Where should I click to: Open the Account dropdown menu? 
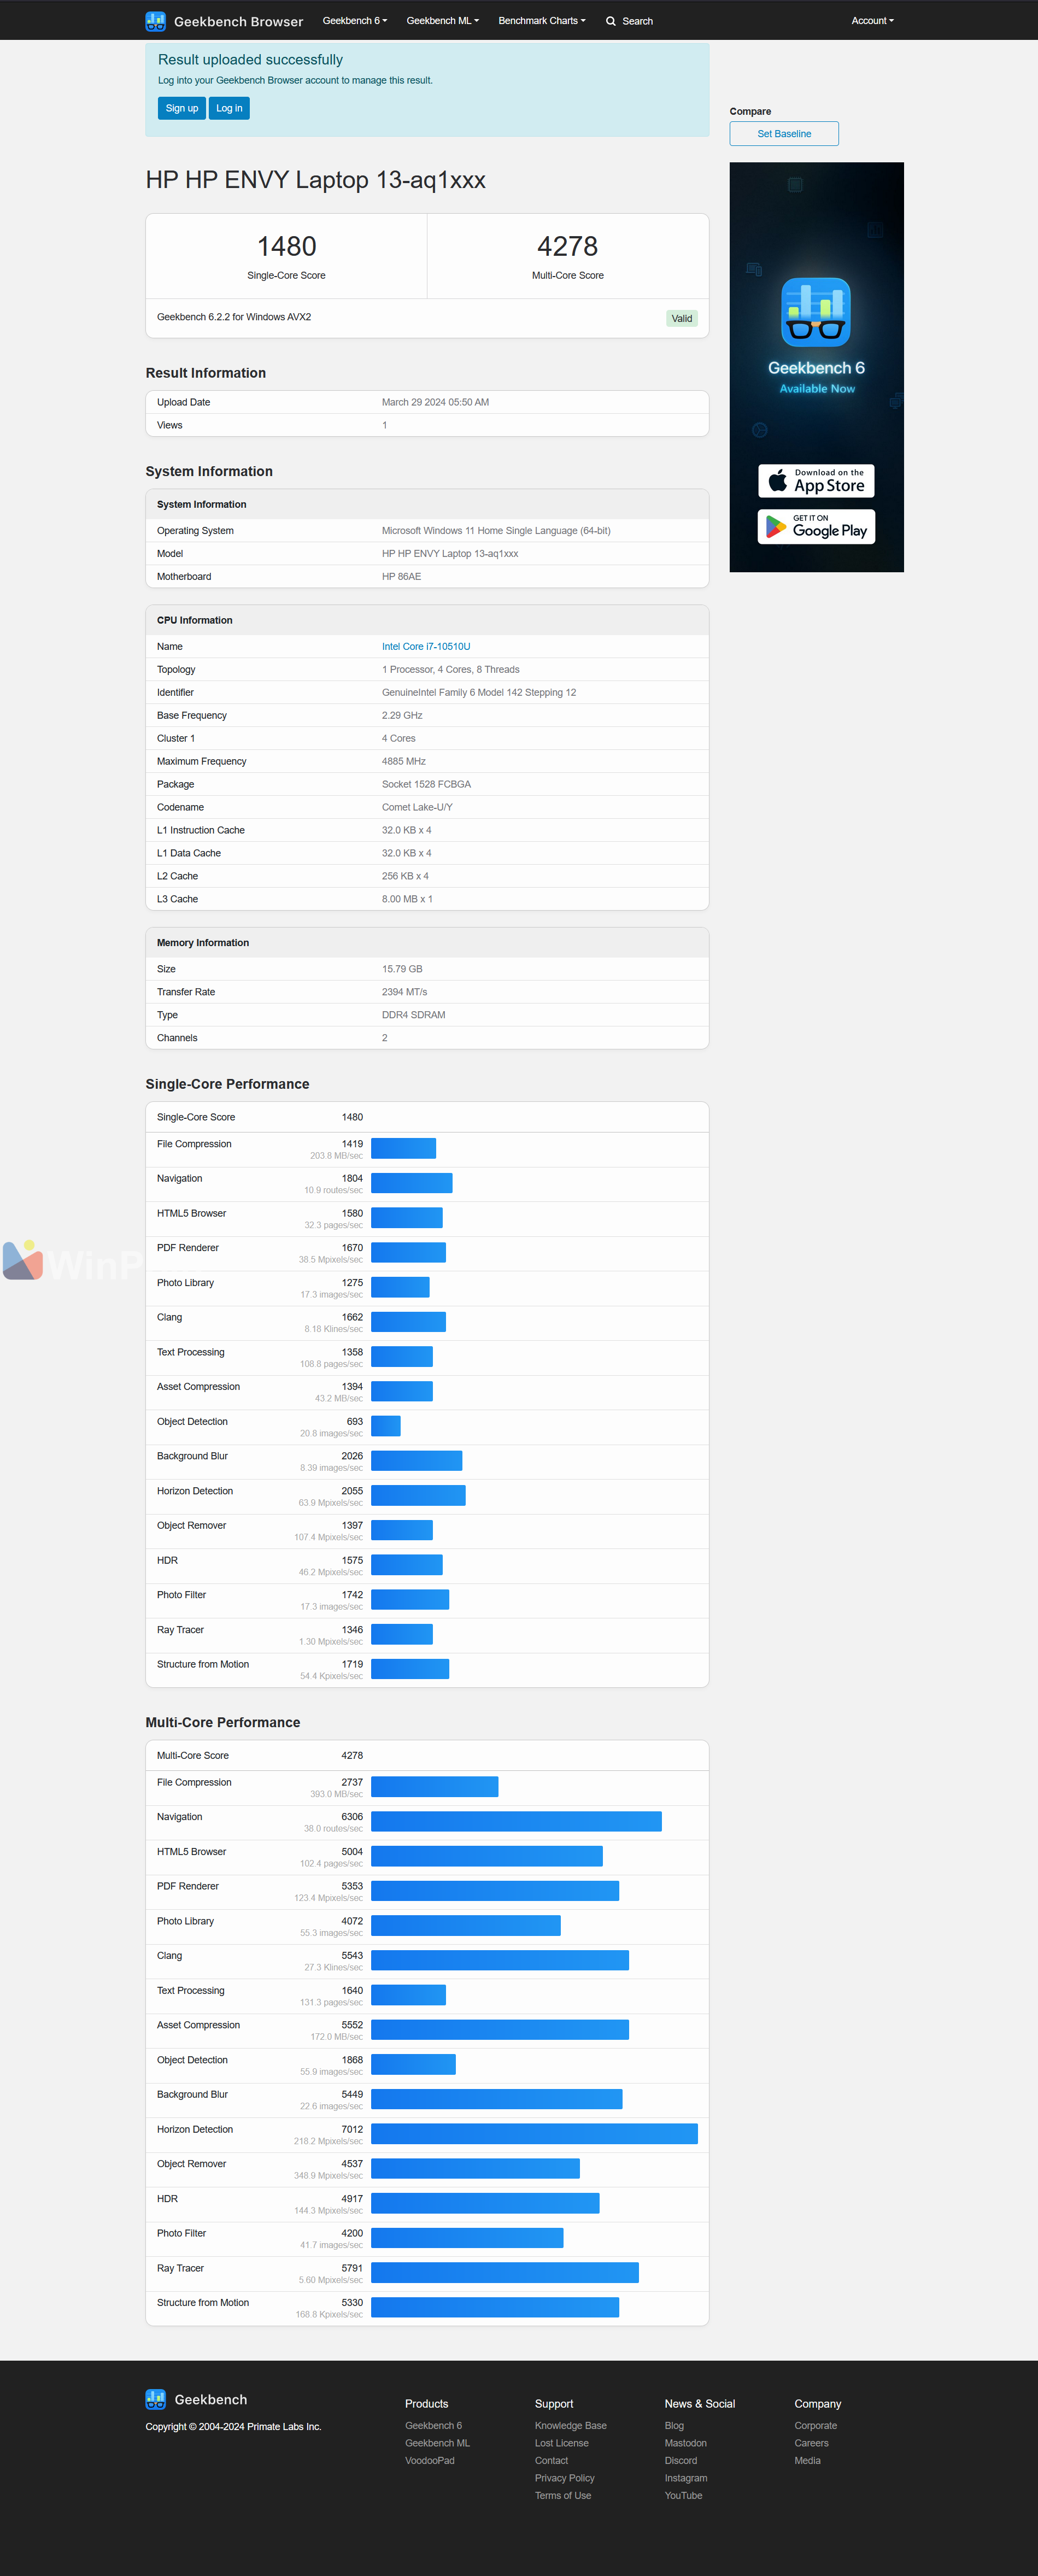coord(873,21)
